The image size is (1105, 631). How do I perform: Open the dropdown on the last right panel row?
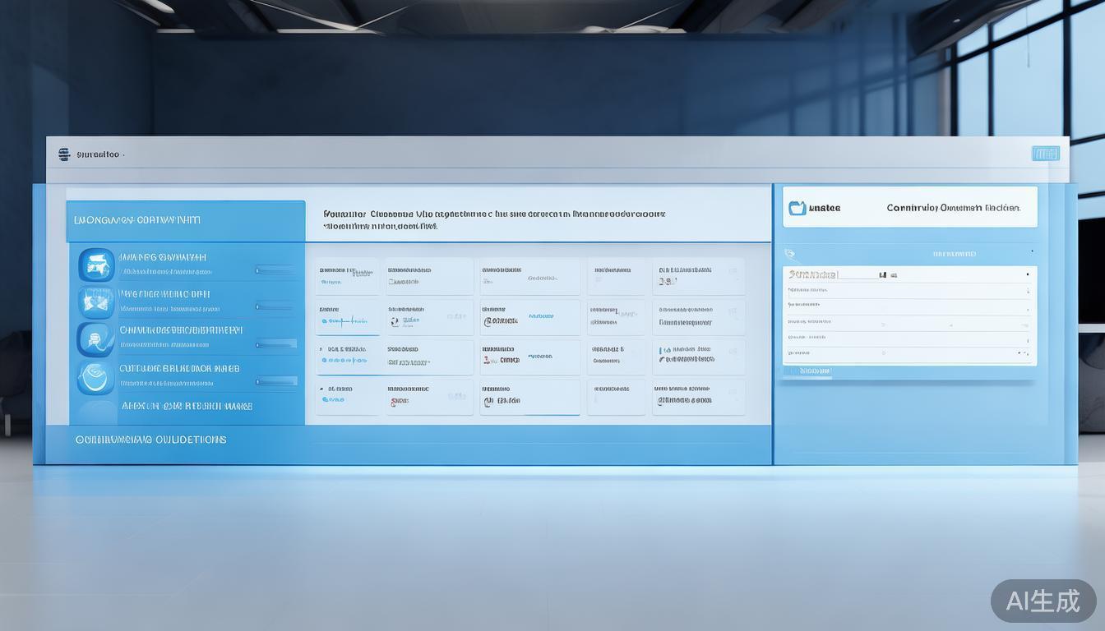tap(1024, 353)
